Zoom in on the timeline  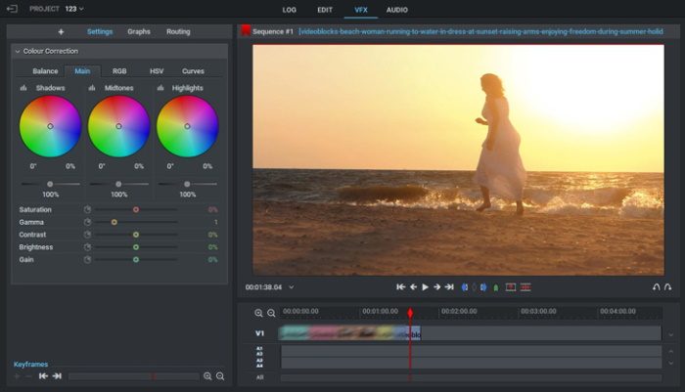coord(259,313)
